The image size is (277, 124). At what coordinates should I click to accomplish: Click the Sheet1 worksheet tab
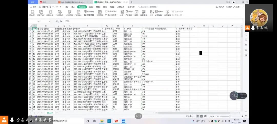tap(50, 113)
